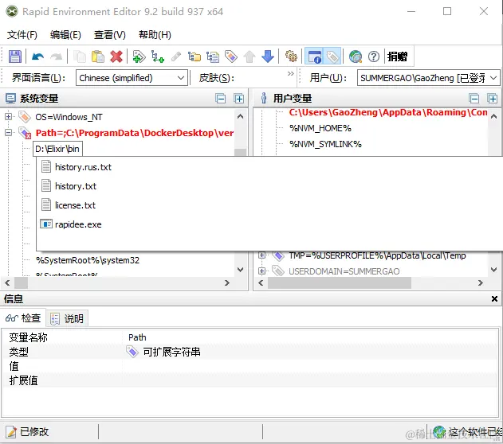Collapse all in 系统变量 panel
Screen dimensions: 503x444
(221, 99)
